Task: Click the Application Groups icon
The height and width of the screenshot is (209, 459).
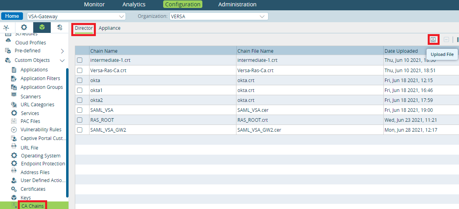Action: pyautogui.click(x=14, y=87)
